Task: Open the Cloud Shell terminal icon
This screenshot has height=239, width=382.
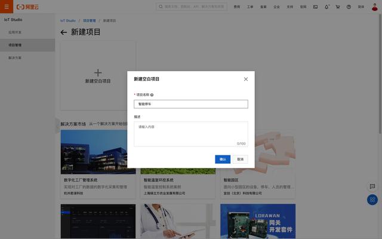Action: (x=315, y=7)
